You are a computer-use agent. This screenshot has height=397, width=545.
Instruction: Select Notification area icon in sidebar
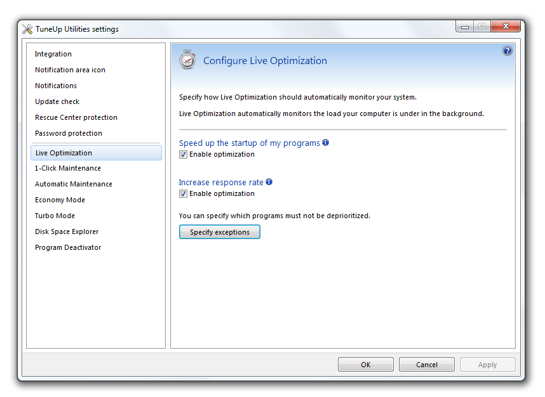pyautogui.click(x=70, y=70)
